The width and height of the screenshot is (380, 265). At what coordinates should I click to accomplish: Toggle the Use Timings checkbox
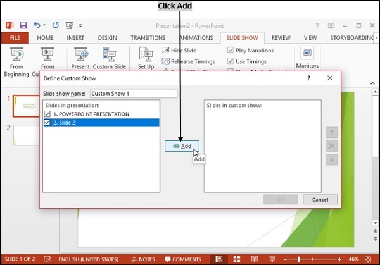pyautogui.click(x=231, y=61)
